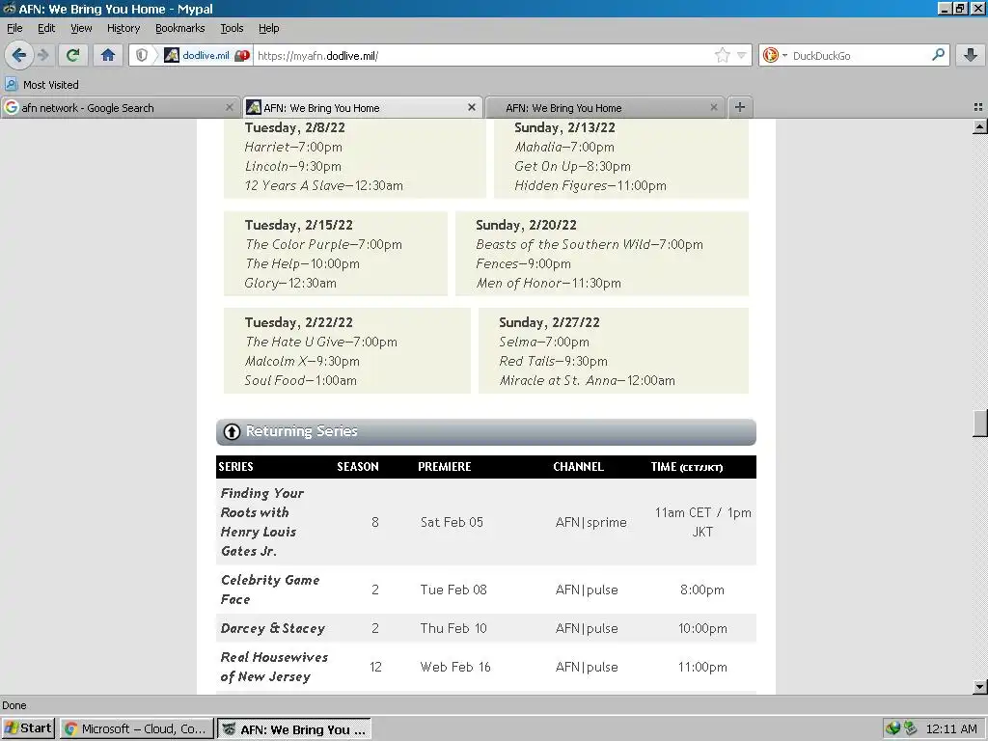Click 'Real Housewives of New Jersey' series
The width and height of the screenshot is (988, 741).
pyautogui.click(x=274, y=667)
